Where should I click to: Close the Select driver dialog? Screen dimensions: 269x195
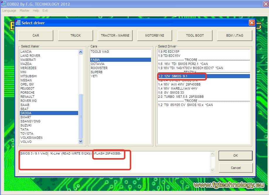pos(252,23)
